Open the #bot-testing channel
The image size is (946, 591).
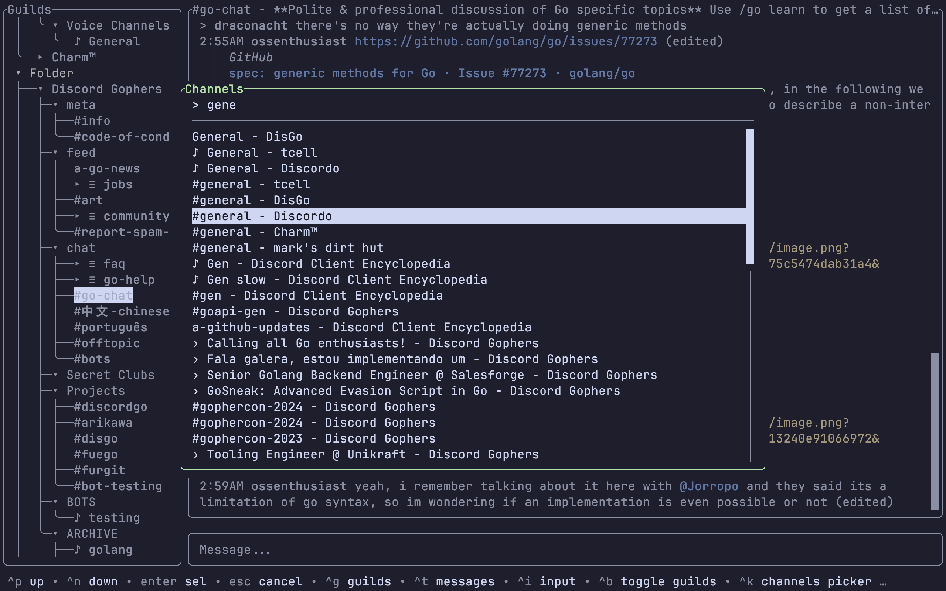point(118,486)
